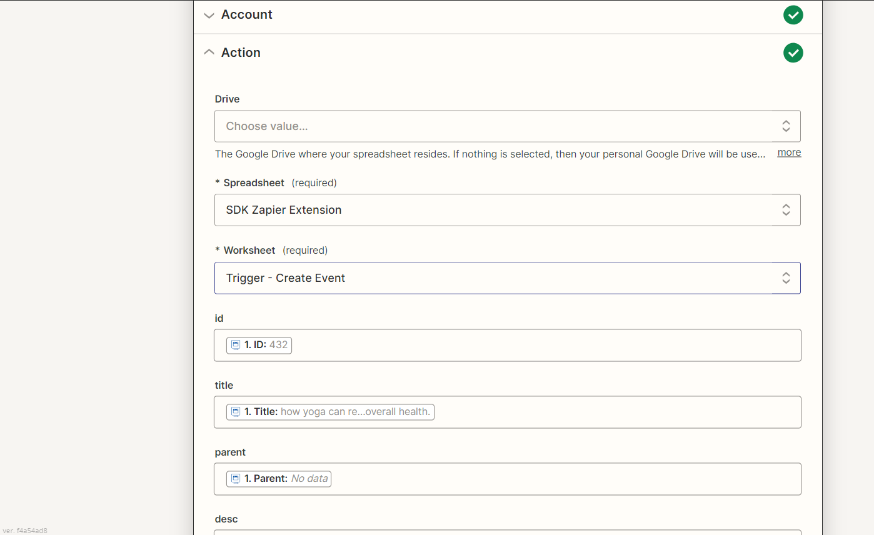This screenshot has width=874, height=535.
Task: Open the 'SDK Zapier Extension' spreadsheet dropdown
Action: point(494,210)
